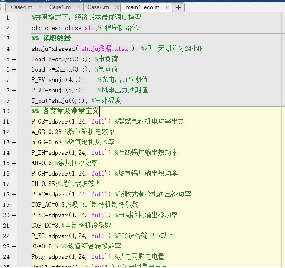Switch to the Case4.m tab
Viewport: 285px width, 268px height.
pos(22,7)
